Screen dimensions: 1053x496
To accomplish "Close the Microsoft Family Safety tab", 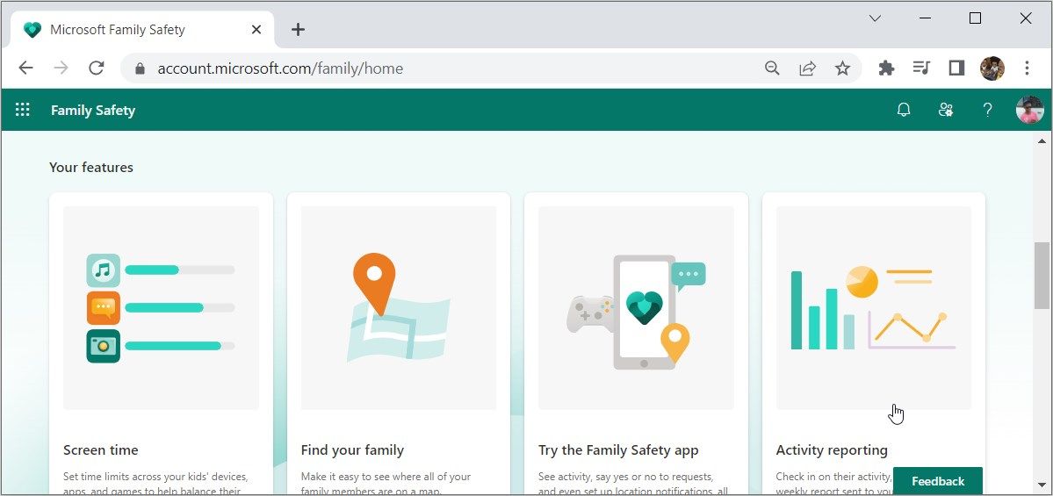I will [x=256, y=30].
